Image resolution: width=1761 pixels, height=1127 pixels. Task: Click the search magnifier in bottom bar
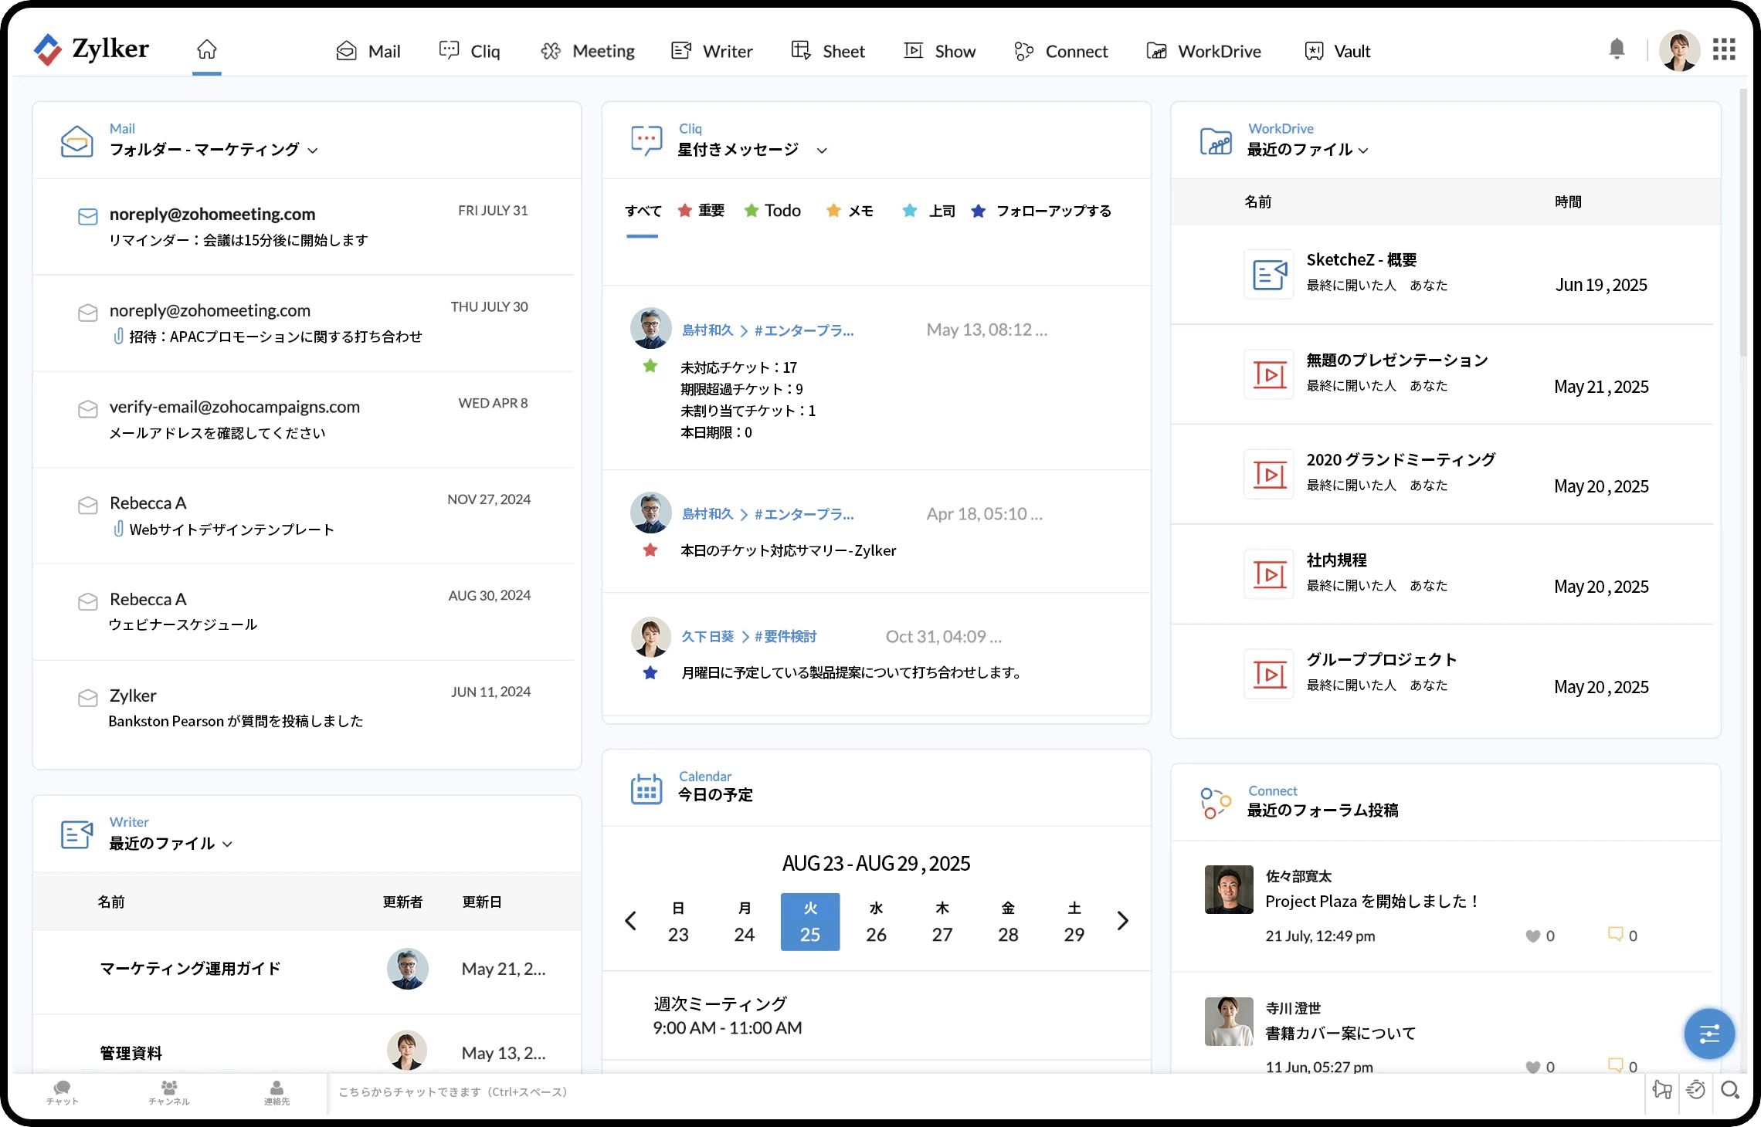(x=1730, y=1090)
